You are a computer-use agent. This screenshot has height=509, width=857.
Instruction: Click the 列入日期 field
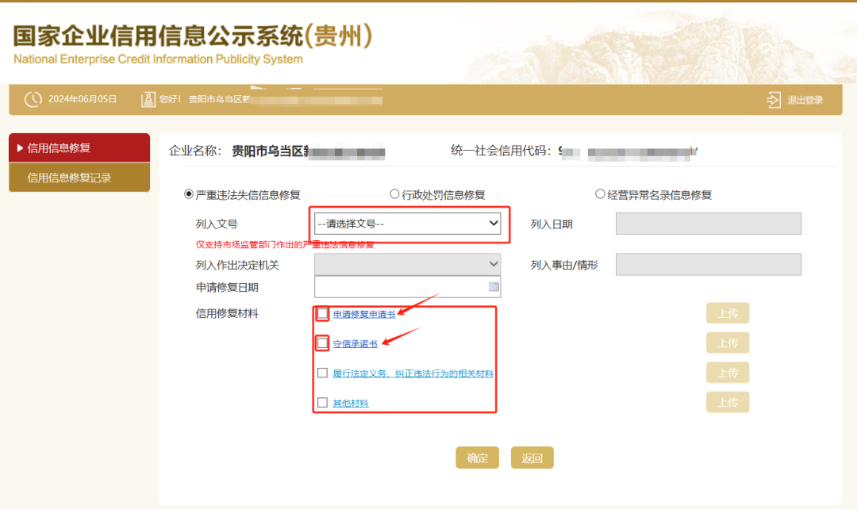pos(709,224)
